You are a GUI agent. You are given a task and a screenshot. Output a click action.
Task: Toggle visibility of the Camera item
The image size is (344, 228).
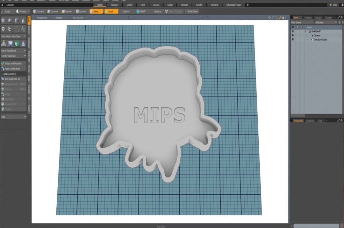coord(293,35)
